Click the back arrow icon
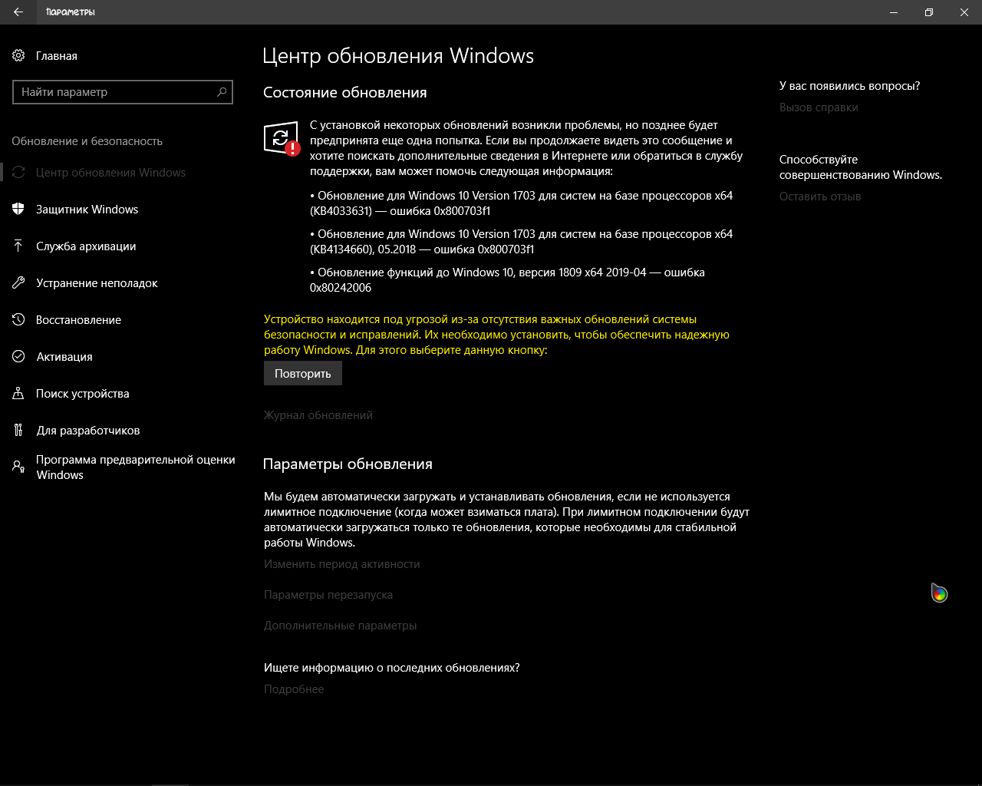This screenshot has width=982, height=786. click(x=18, y=12)
